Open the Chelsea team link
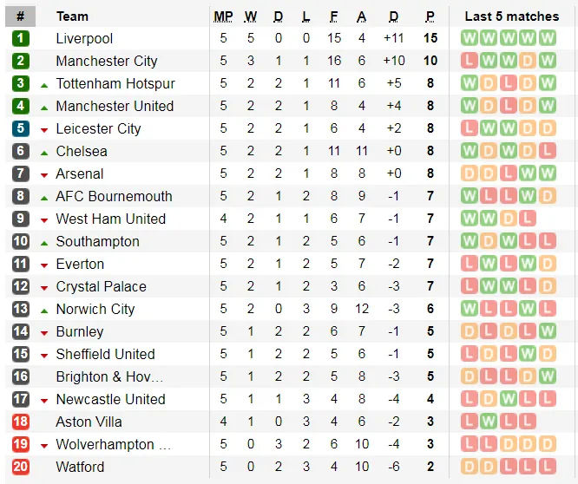The height and width of the screenshot is (484, 578). pyautogui.click(x=82, y=151)
